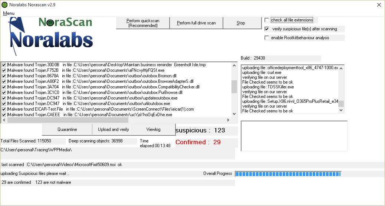Uncheck Trojan.DC947 utiloutobox.exe entry
The width and height of the screenshot is (385, 206).
pos(4,104)
